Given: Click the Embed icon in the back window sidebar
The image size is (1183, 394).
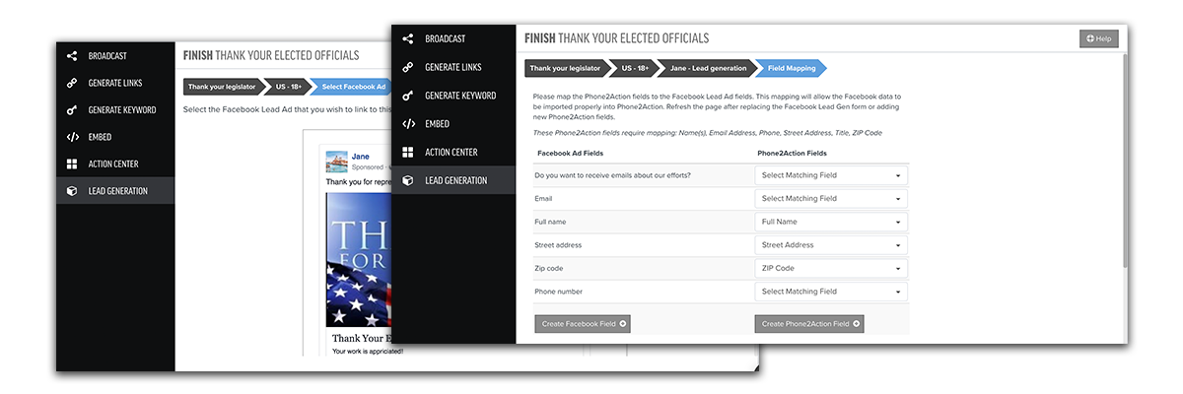Looking at the screenshot, I should point(72,137).
